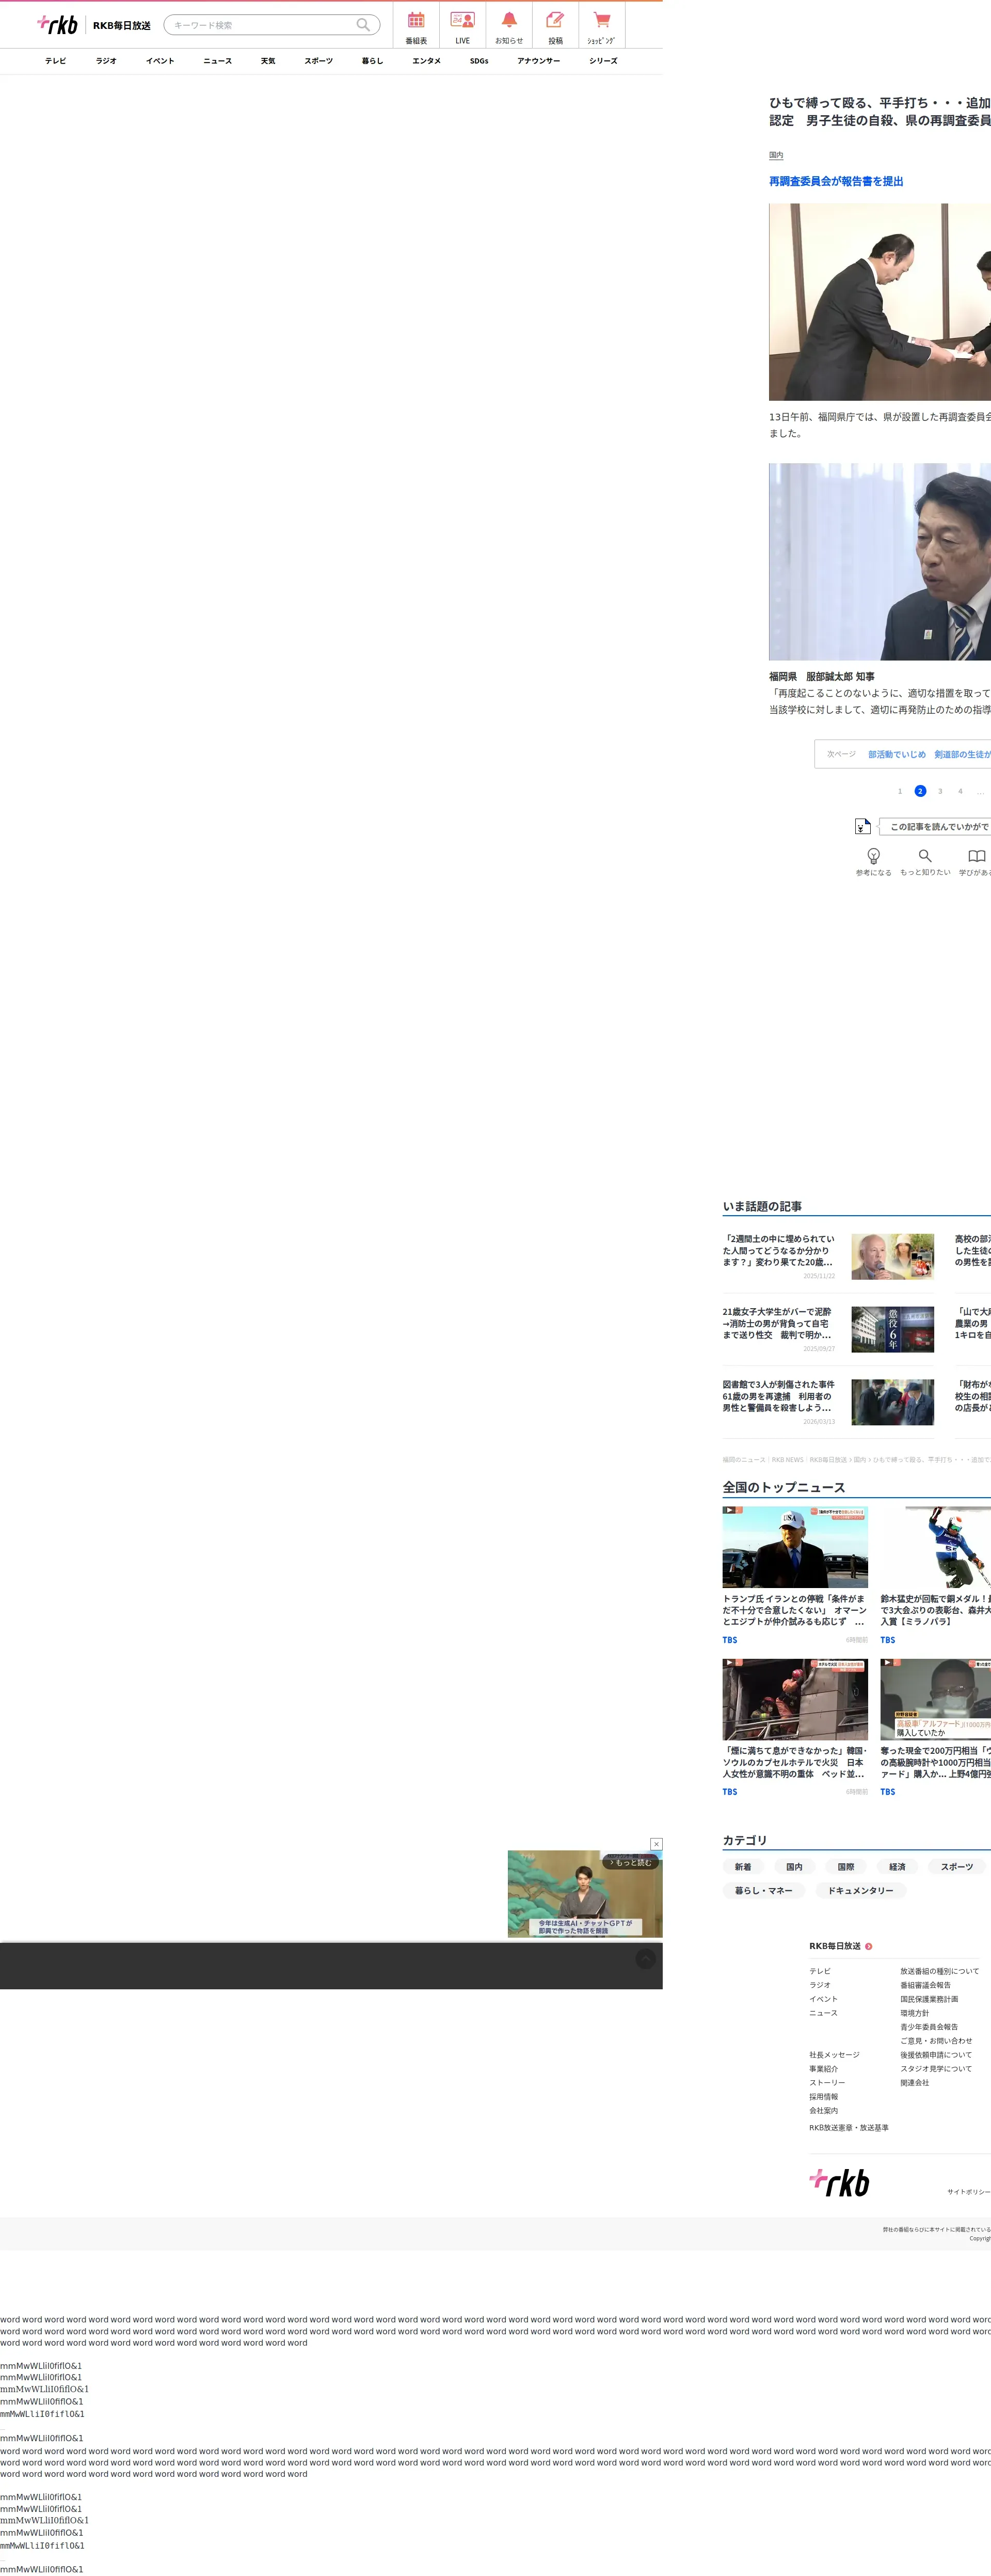The image size is (991, 2576).
Task: Open the 天気 weather menu item
Action: point(268,61)
